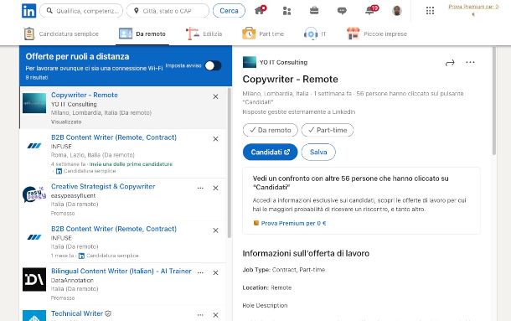Click the easypeasyfluent logo thumbnail

[x=34, y=194]
